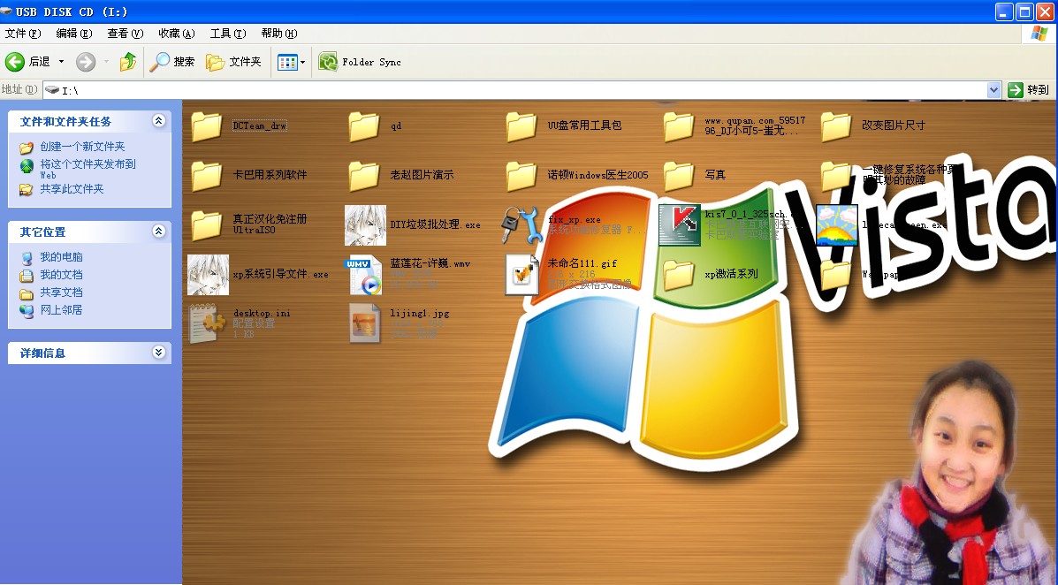Open the Search (搜索) pane
The height and width of the screenshot is (585, 1058).
(172, 62)
